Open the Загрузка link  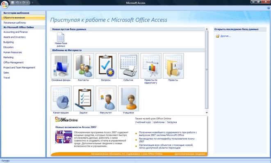172,122
